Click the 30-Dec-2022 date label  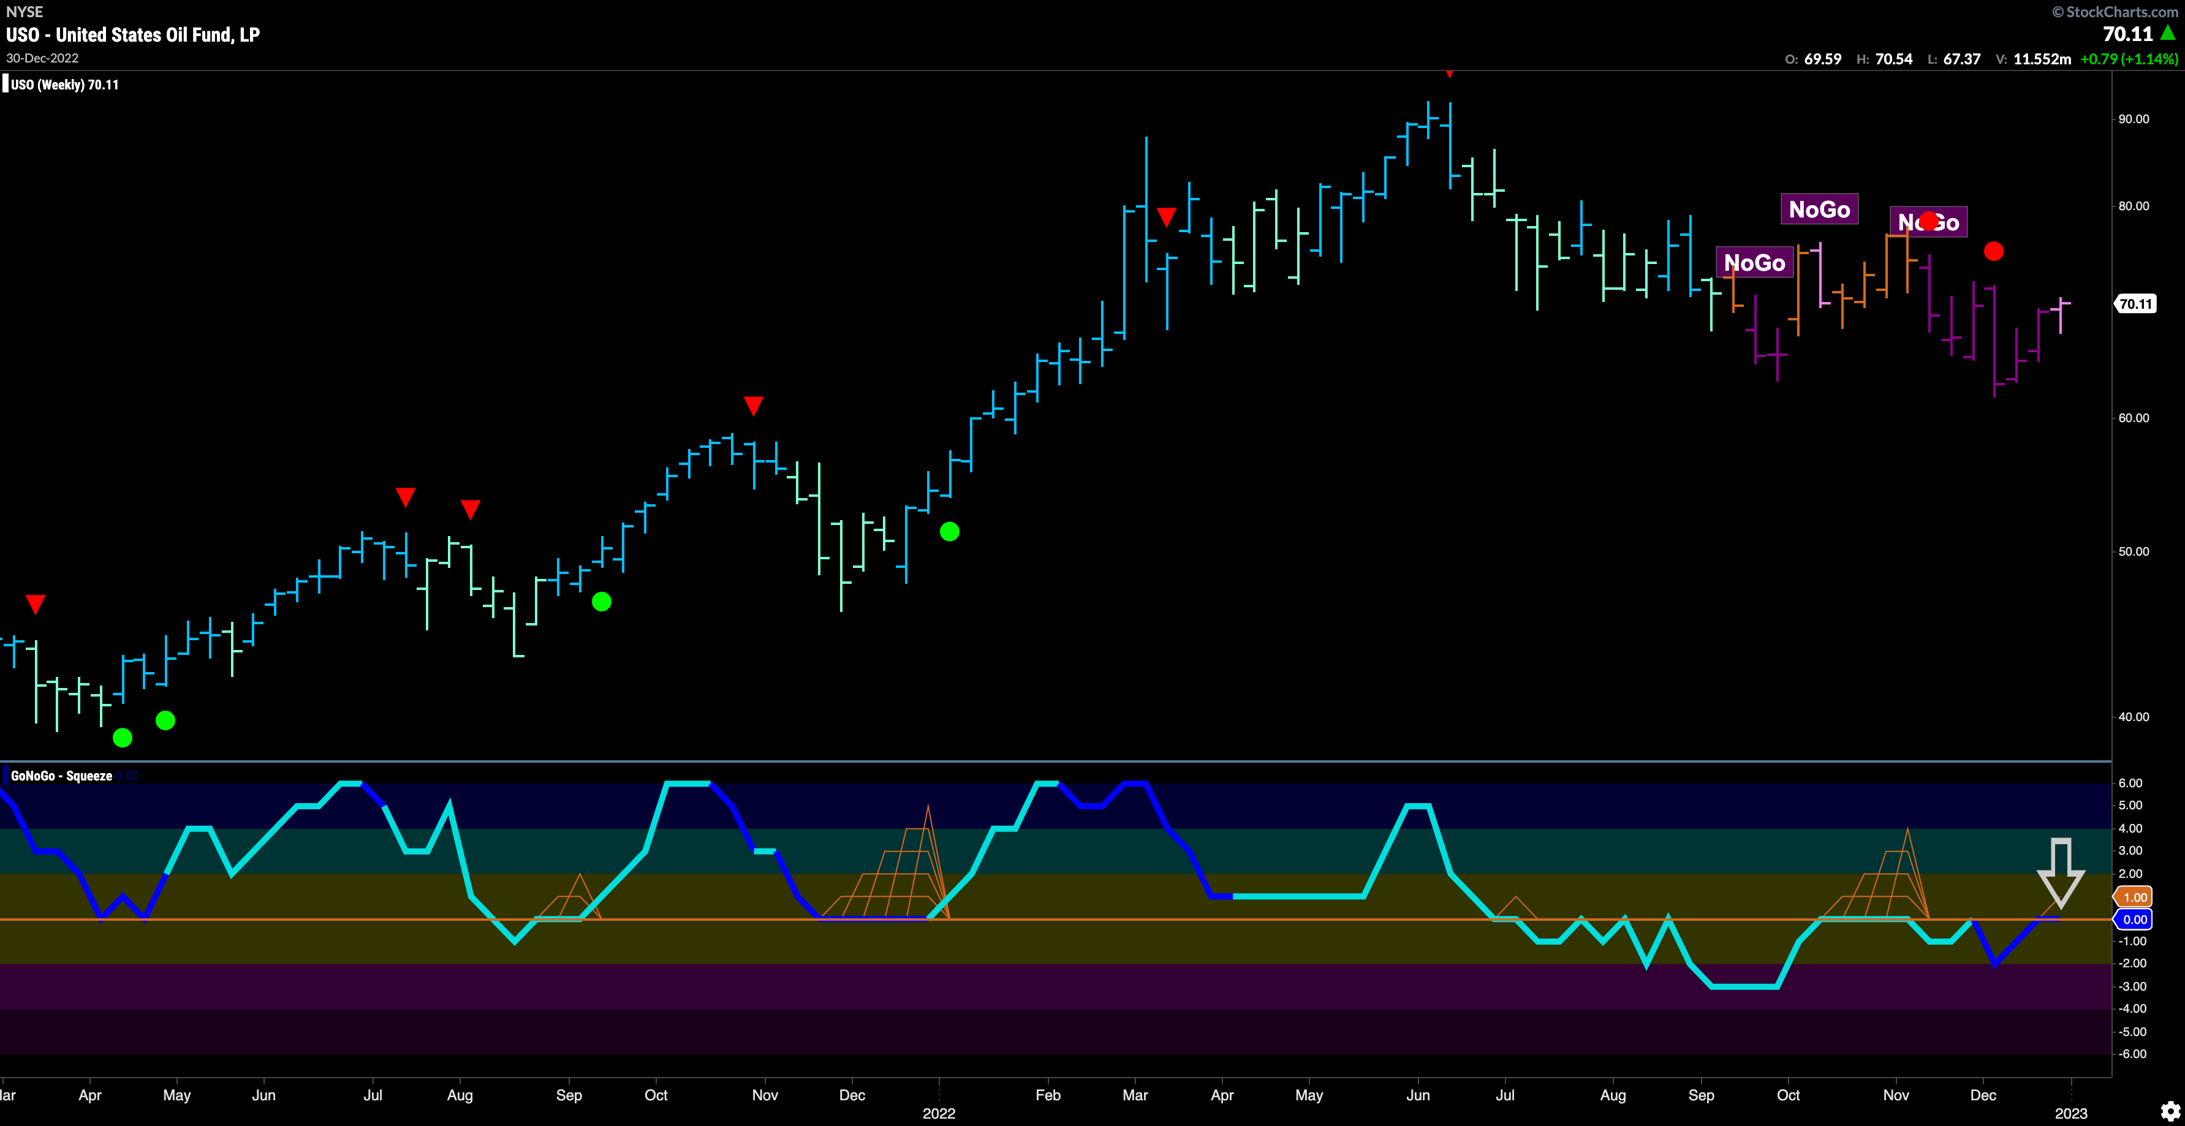coord(42,58)
